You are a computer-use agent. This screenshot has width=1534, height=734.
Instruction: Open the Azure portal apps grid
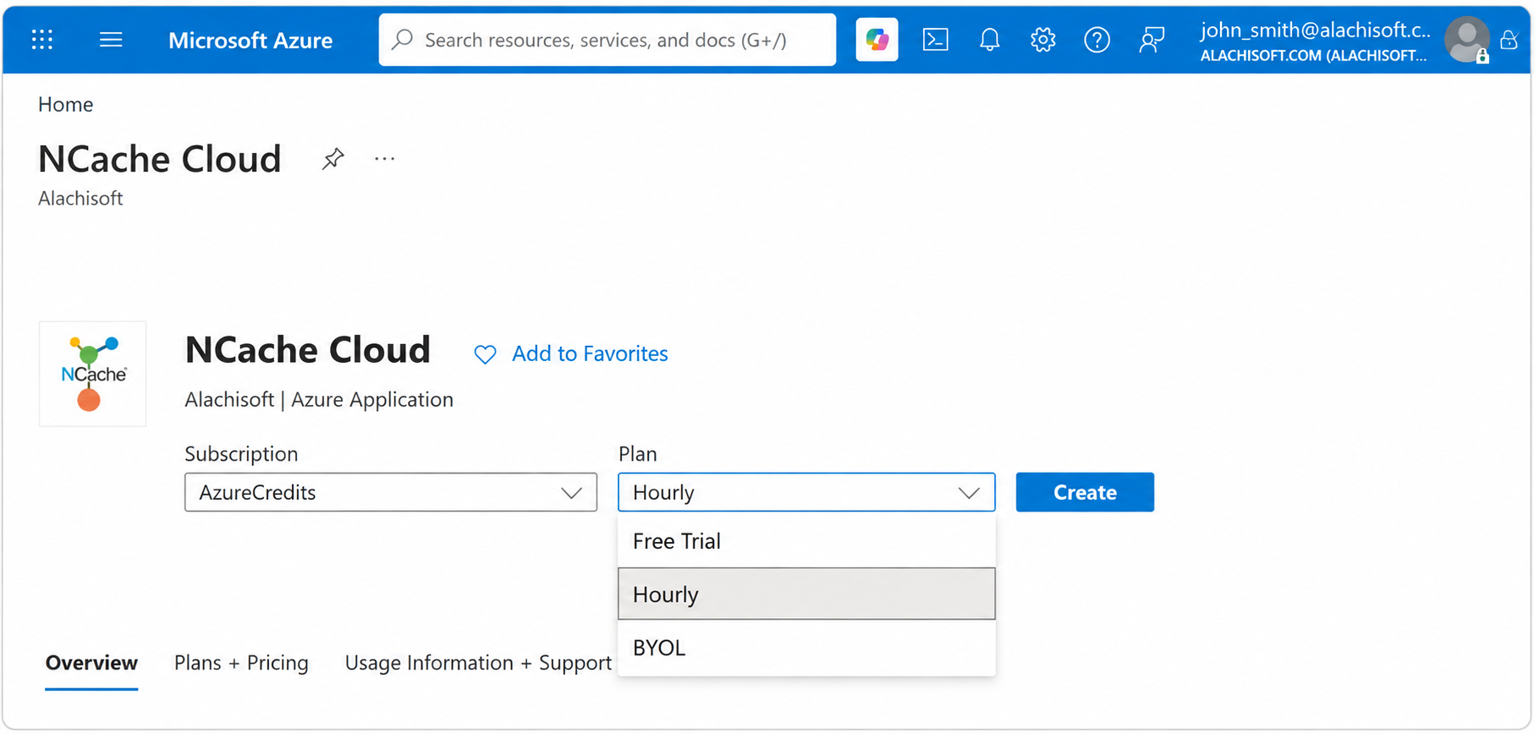[42, 40]
